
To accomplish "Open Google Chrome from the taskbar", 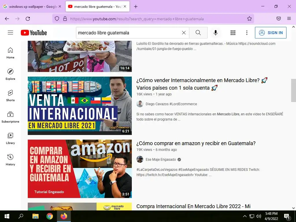I will point(50,216).
